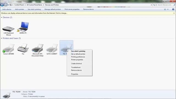Click Add a printer toolbar button
Viewport: 176px width, 99px height.
point(20,9)
